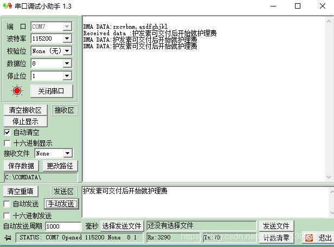Click the 接收区 button
This screenshot has height=247, width=334.
[65, 110]
